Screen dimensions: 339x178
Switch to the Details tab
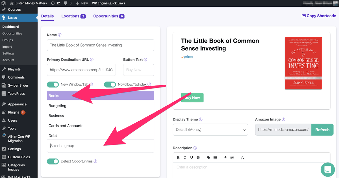[47, 16]
